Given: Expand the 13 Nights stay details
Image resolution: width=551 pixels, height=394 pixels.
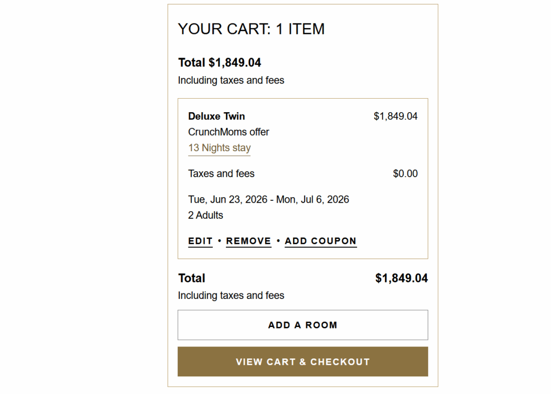Looking at the screenshot, I should coord(219,148).
